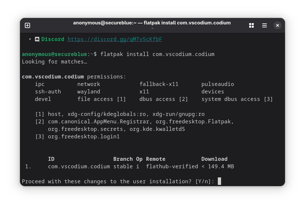Click the 'ipc' permission
The image size is (305, 208).
40,84
